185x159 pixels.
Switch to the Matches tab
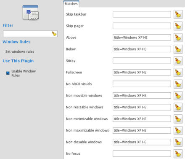click(x=71, y=4)
